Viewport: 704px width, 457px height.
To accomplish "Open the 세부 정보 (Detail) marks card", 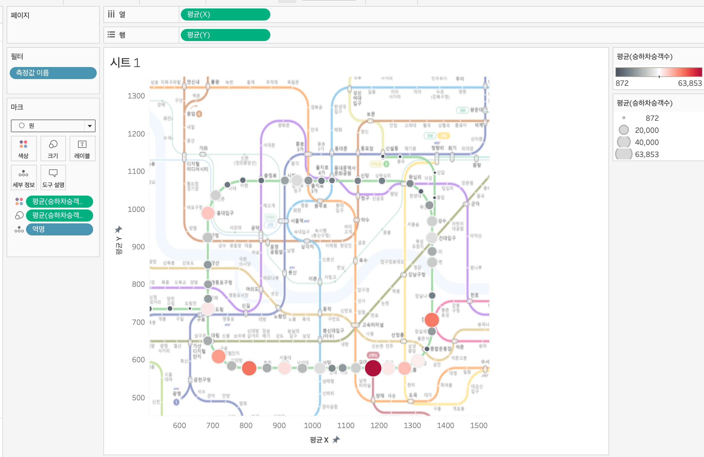I will tap(24, 178).
